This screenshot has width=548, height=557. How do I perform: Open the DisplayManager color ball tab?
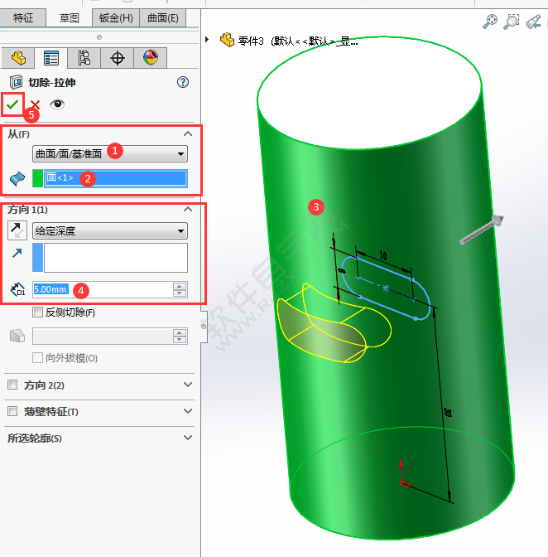pyautogui.click(x=151, y=58)
